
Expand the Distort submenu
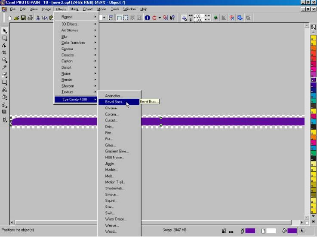coord(77,67)
